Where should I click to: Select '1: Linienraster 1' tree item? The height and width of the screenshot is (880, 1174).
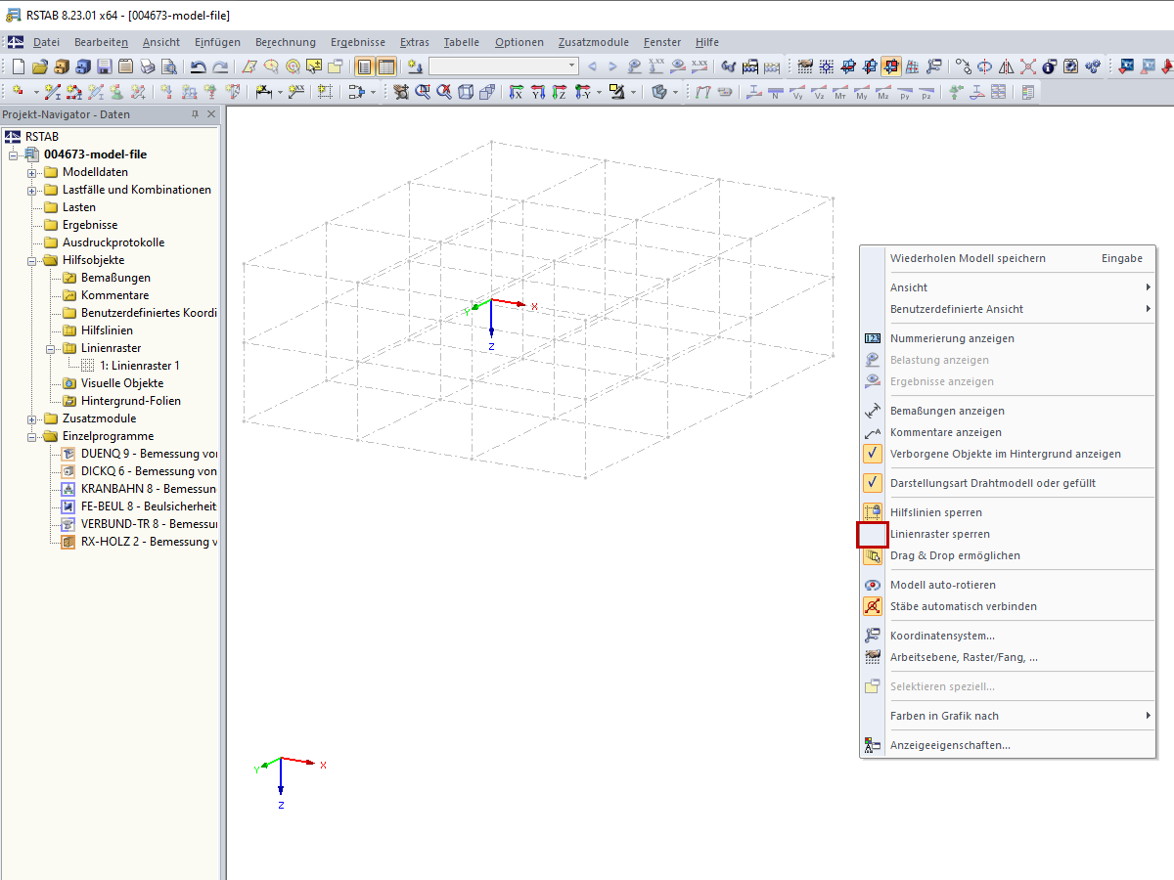[140, 366]
